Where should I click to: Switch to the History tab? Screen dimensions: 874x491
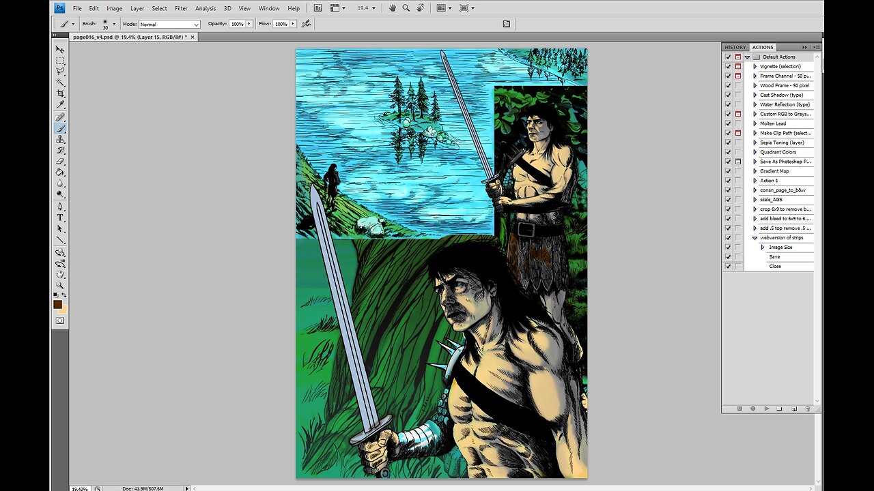click(735, 47)
